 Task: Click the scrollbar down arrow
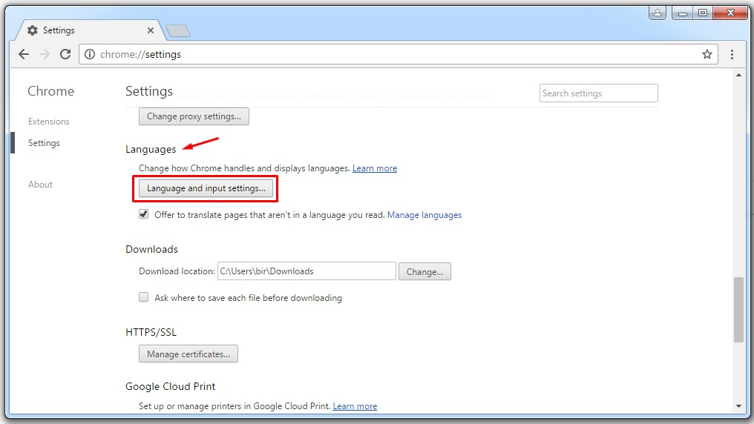(x=738, y=405)
